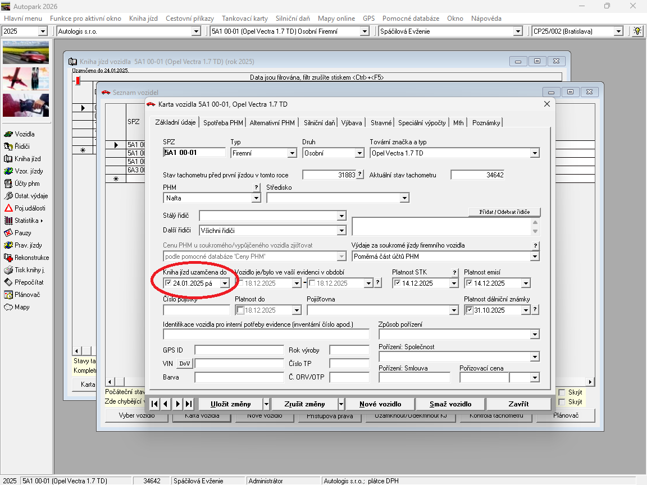
Task: Select Účty phm sidebar icon
Action: 8,184
